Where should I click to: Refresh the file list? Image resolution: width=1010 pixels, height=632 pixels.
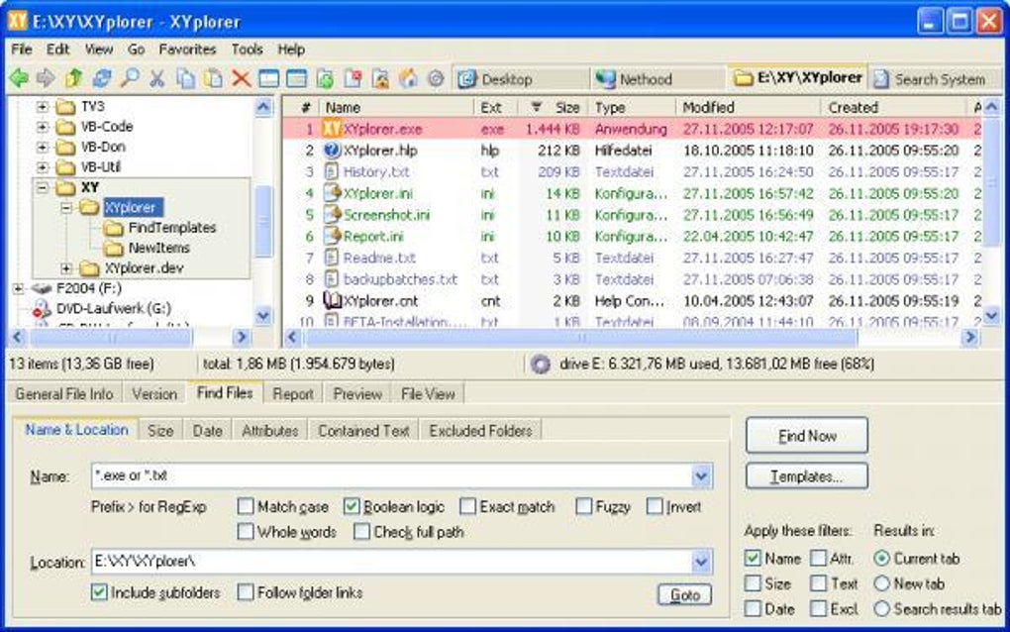(x=101, y=78)
